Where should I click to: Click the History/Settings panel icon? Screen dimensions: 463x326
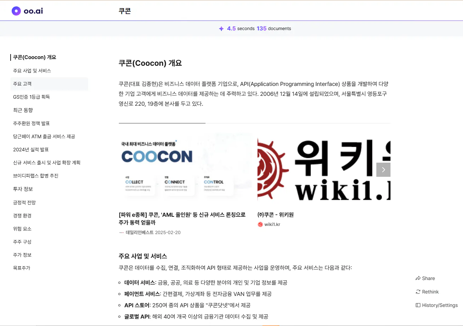point(418,305)
